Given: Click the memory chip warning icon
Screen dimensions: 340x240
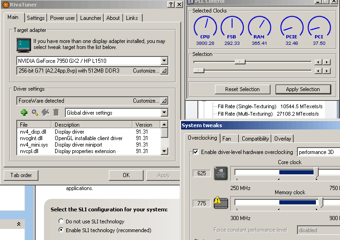Looking at the screenshot, I should [221, 203].
